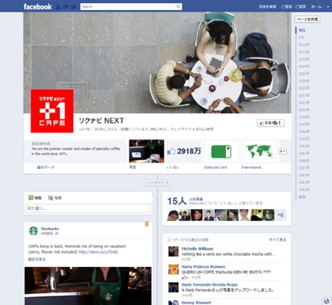
Task: Click Michelle Williams avatar thumbnail
Action: point(173,251)
